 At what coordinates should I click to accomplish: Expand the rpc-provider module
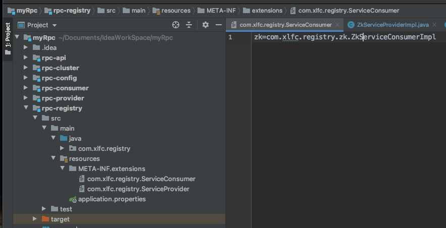26,98
